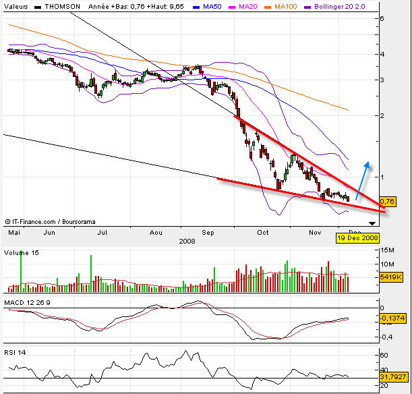412x394 pixels.
Task: Click the yellow 19 Dec 2008 date tag
Action: click(x=359, y=237)
